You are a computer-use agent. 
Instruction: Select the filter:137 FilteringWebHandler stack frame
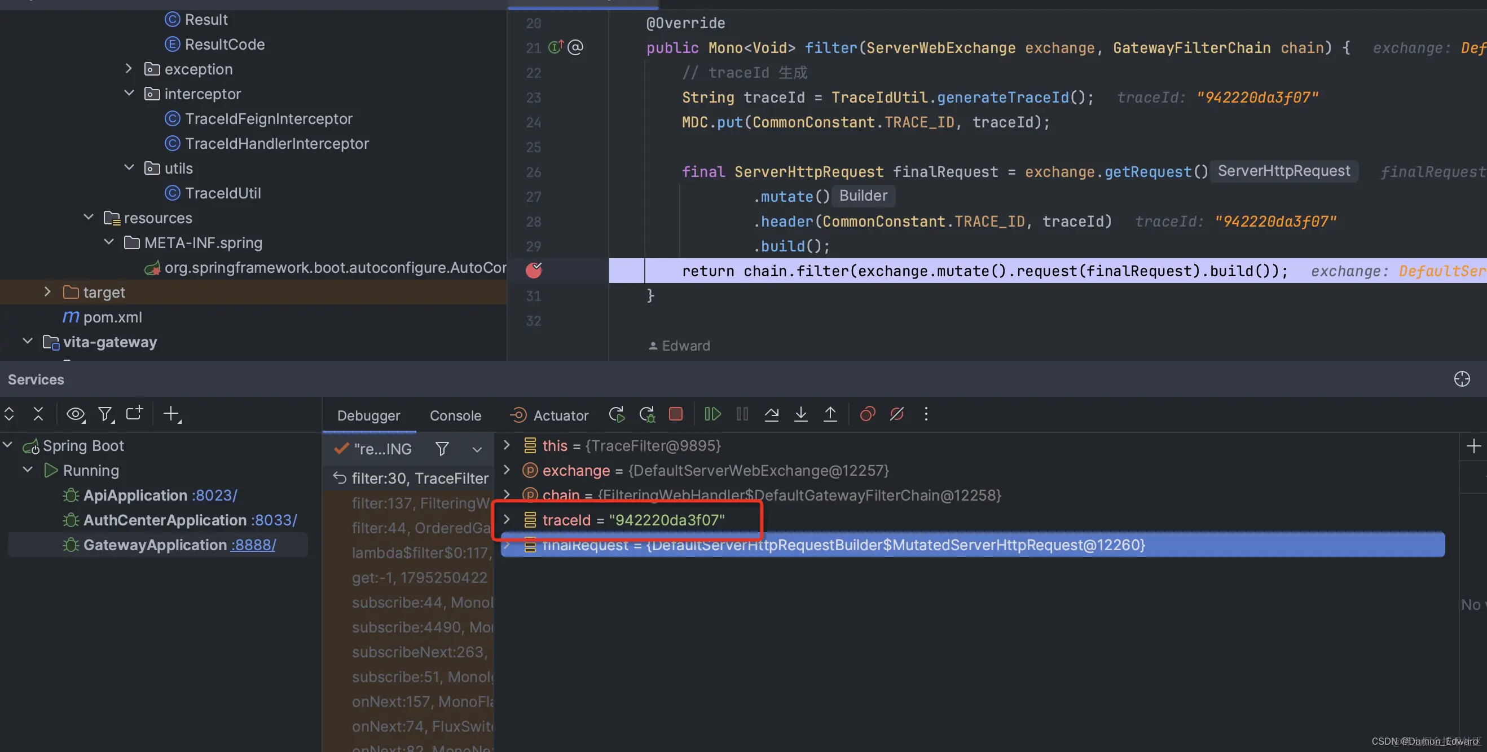(x=420, y=503)
